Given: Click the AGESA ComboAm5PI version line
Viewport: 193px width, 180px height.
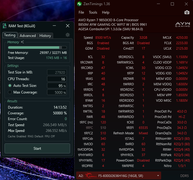Looking at the screenshot, I should click(110, 29).
